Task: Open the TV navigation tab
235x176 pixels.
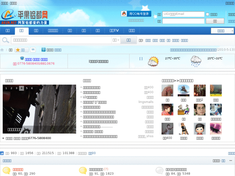Action: [114, 31]
